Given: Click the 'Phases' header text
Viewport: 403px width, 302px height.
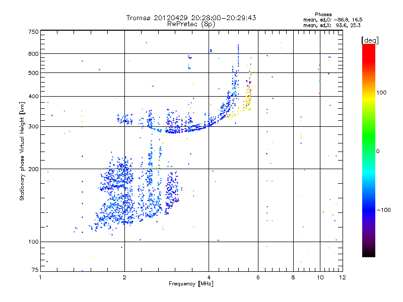Looking at the screenshot, I should (323, 15).
